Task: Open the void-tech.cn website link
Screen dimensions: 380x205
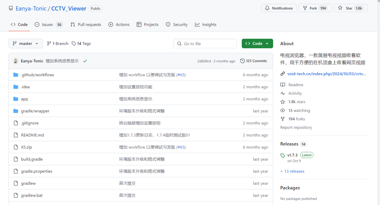Action: point(327,73)
